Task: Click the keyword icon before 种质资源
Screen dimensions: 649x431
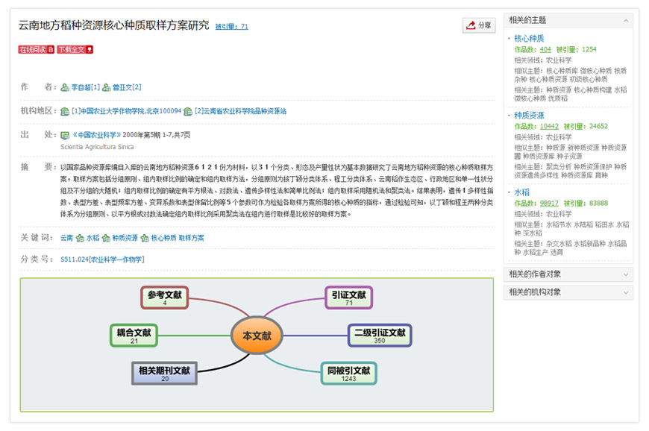Action: pos(106,239)
